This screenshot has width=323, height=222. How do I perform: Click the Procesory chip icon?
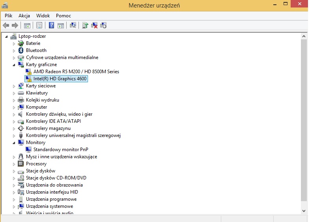pos(21,164)
